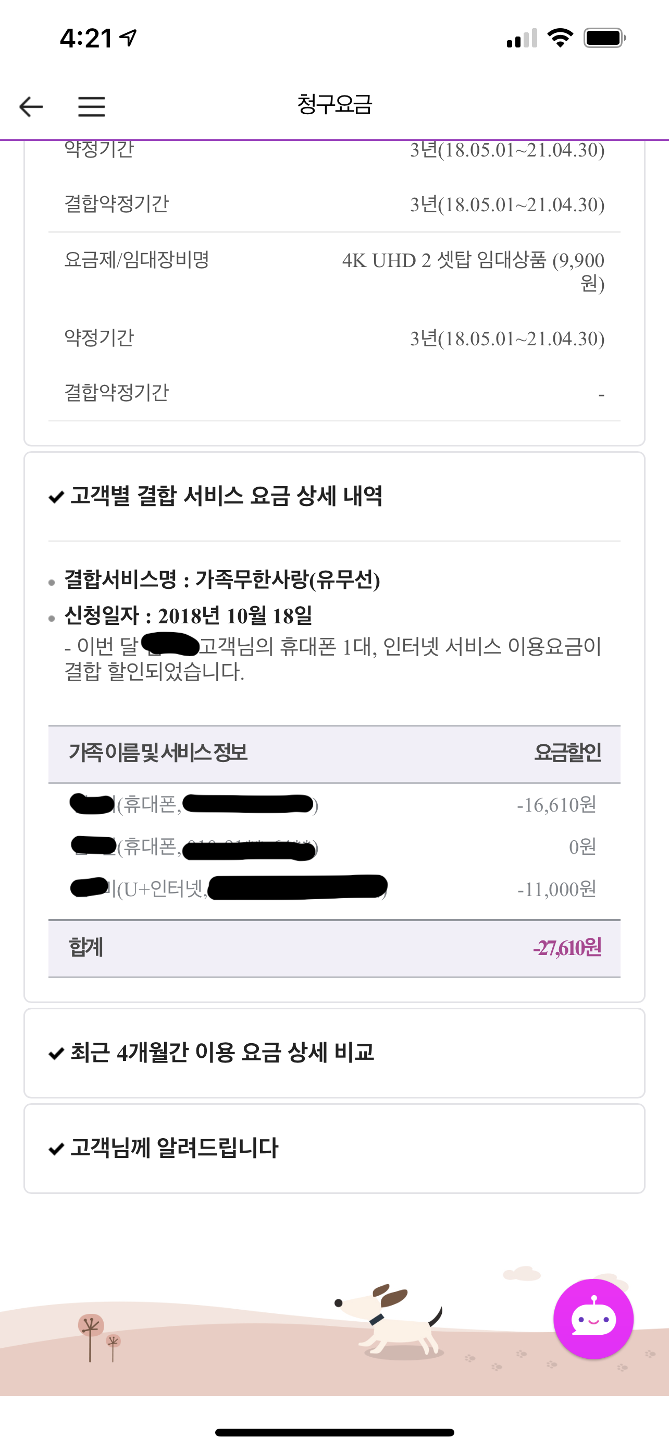
Task: Tap the 가족이름 및 서비스정보 column header
Action: [x=158, y=753]
